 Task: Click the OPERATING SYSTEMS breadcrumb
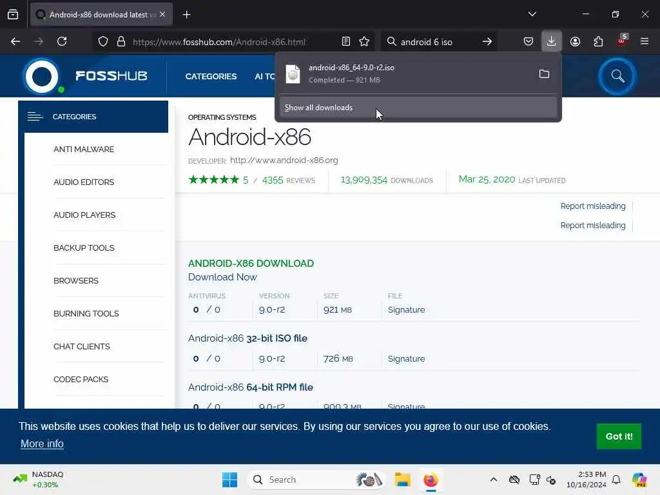click(222, 117)
